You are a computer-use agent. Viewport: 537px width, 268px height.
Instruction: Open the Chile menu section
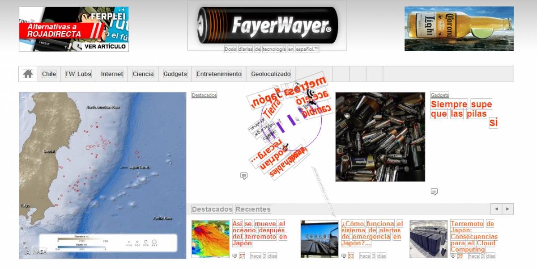[49, 74]
